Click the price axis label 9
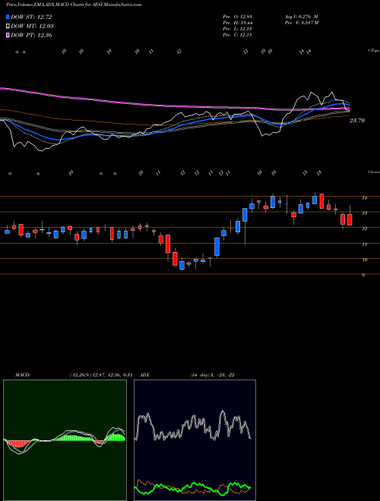This screenshot has height=501, width=380. (363, 275)
